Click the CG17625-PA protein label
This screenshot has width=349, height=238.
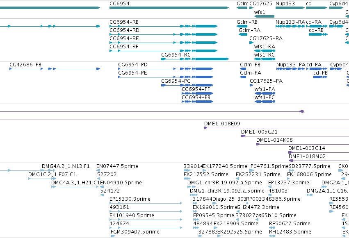(266, 81)
